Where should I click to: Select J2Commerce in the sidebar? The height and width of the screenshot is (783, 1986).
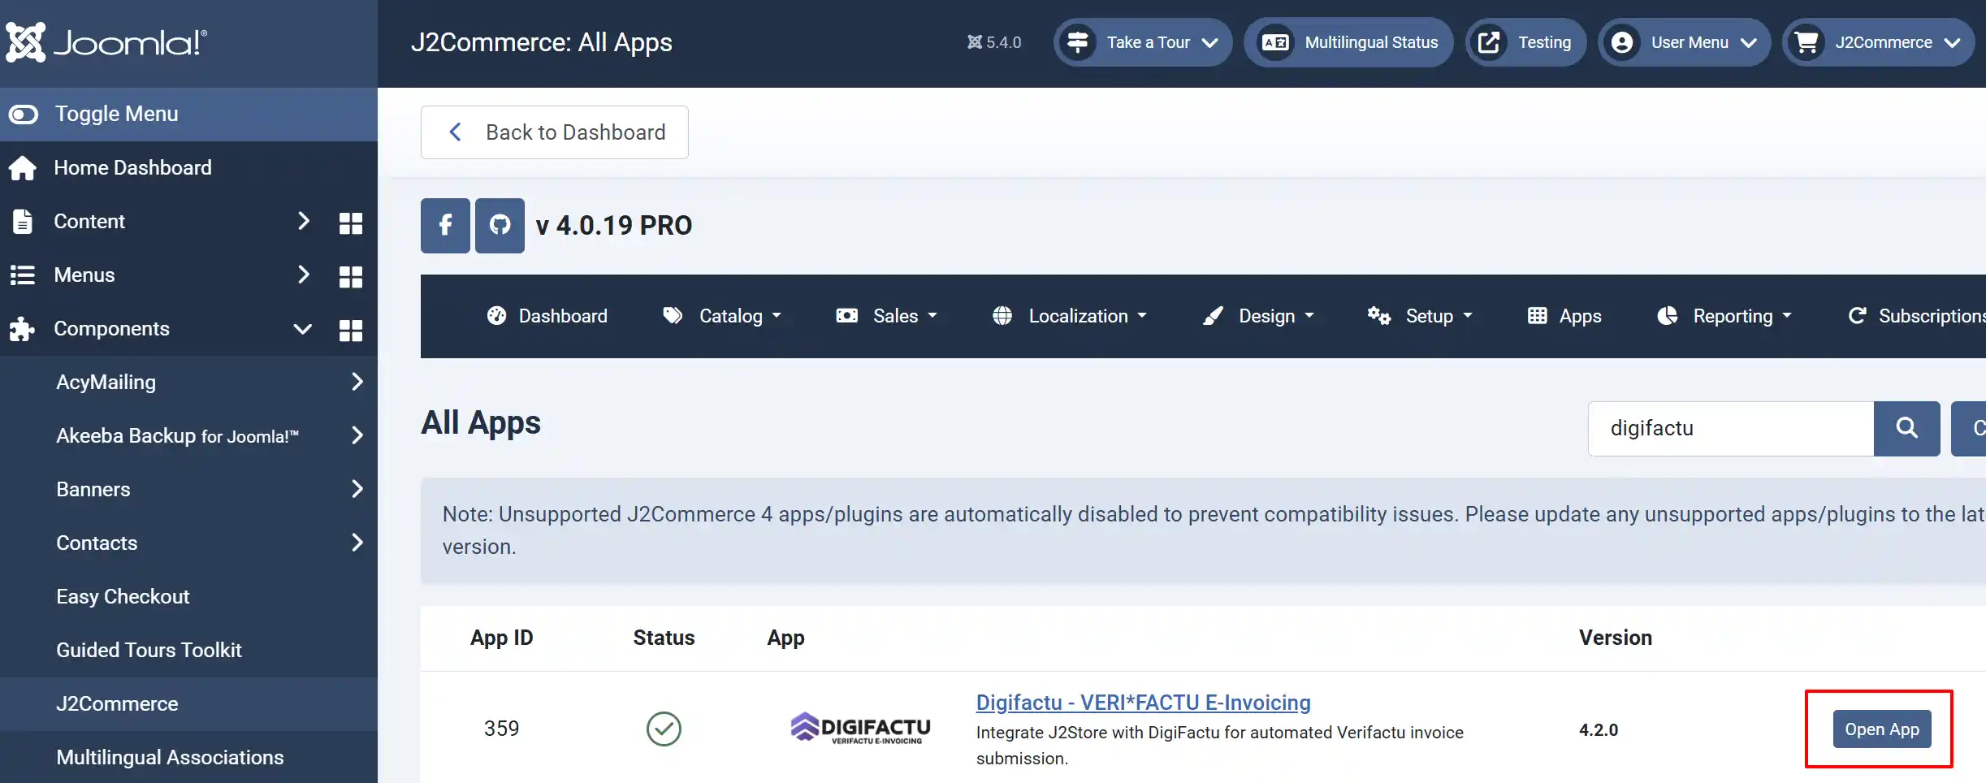click(x=188, y=704)
